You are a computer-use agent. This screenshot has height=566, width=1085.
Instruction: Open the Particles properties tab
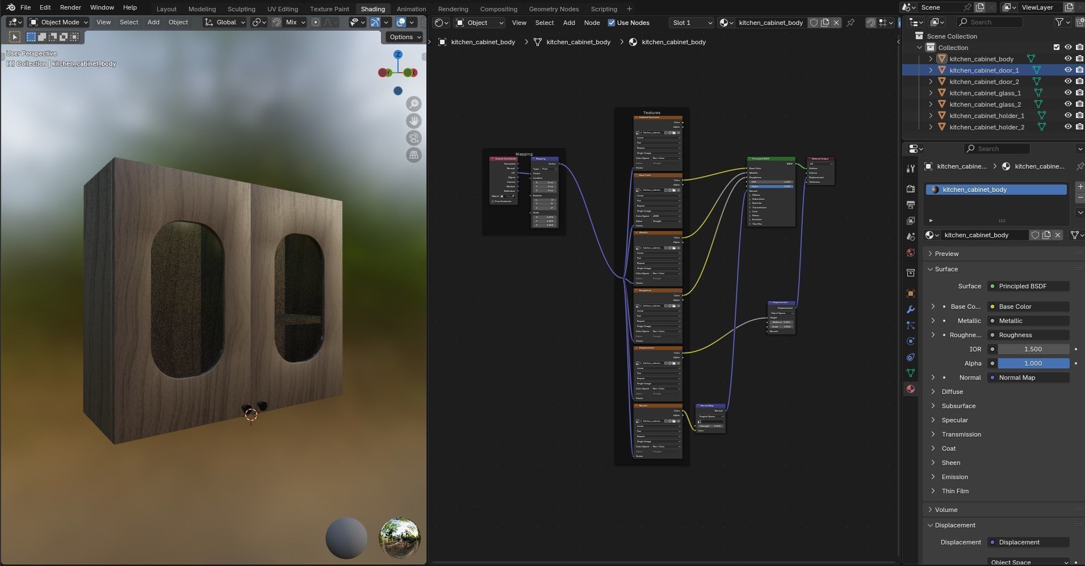pyautogui.click(x=911, y=325)
